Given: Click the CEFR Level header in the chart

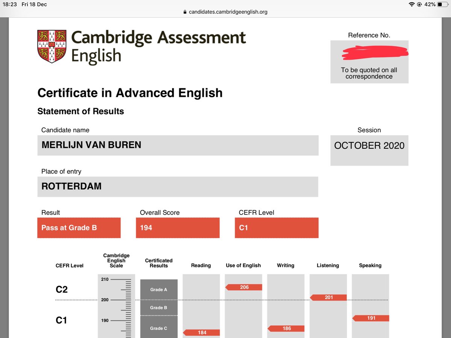Looking at the screenshot, I should (70, 266).
